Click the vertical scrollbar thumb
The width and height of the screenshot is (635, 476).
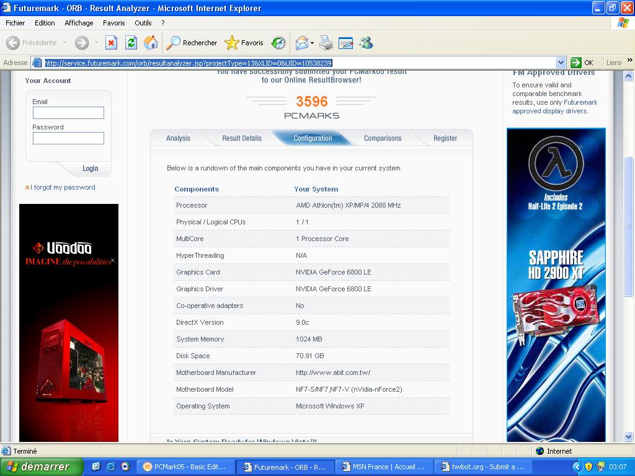point(629,226)
